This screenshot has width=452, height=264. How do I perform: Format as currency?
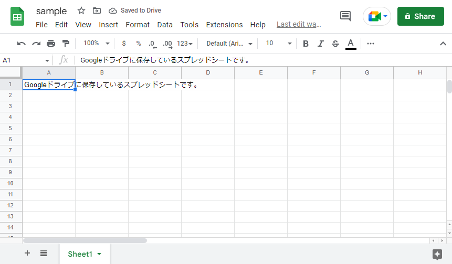(124, 43)
